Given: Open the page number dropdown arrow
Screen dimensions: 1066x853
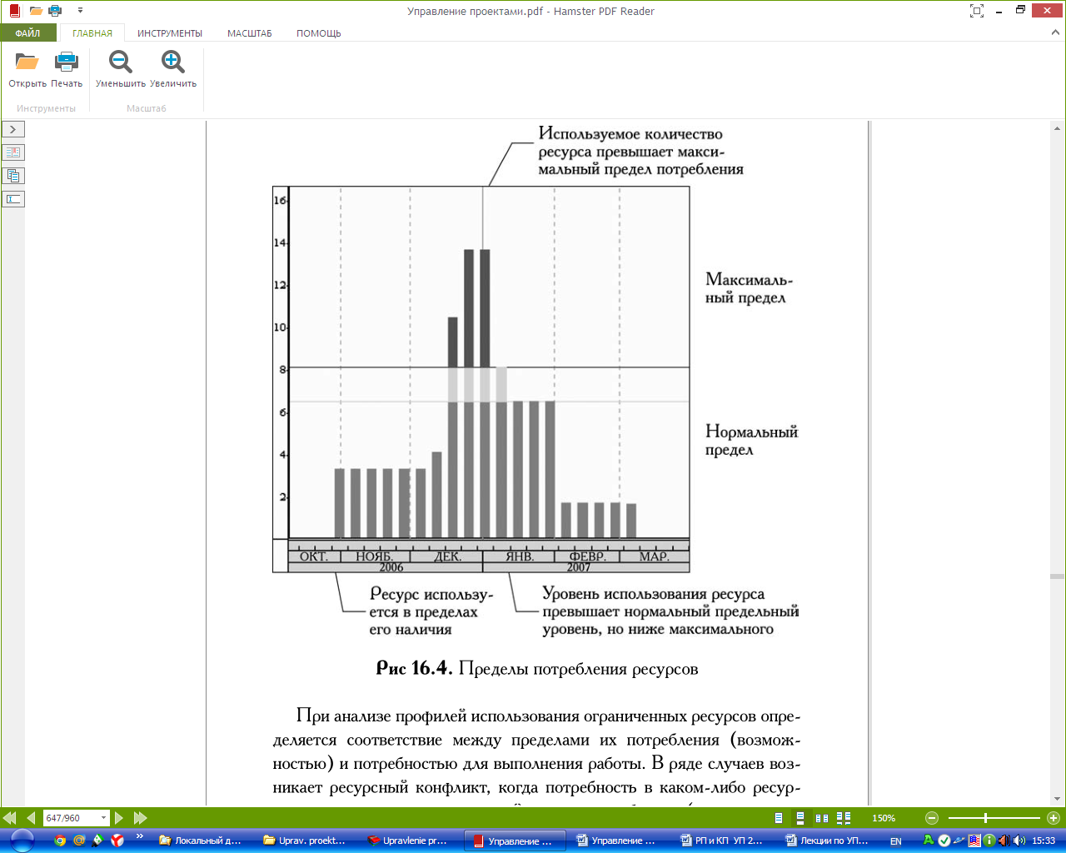Looking at the screenshot, I should (x=103, y=818).
